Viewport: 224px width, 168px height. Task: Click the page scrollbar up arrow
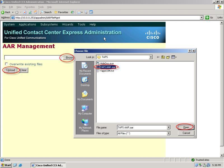click(x=221, y=23)
